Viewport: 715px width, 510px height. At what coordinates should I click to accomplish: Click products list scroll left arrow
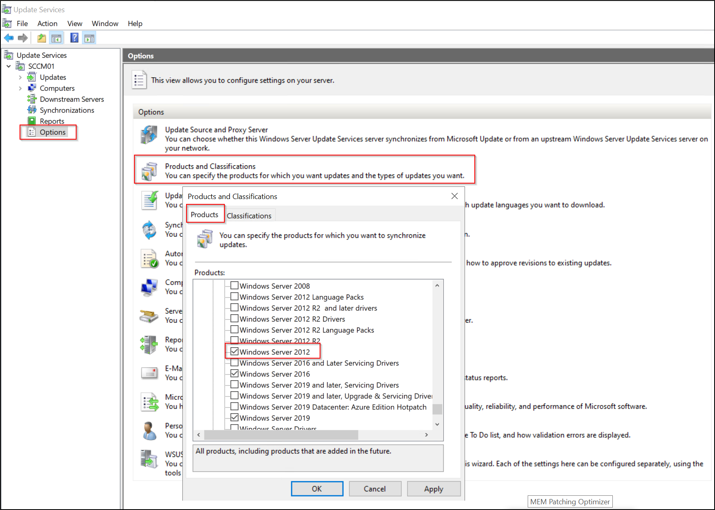point(199,435)
